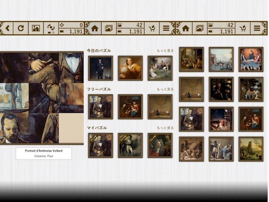Open gallery thumbnail of figures in landscape

click(x=251, y=89)
